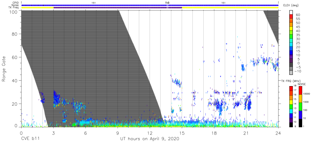
Task: Click the 'CPID' label at top left
Action: 16,3
